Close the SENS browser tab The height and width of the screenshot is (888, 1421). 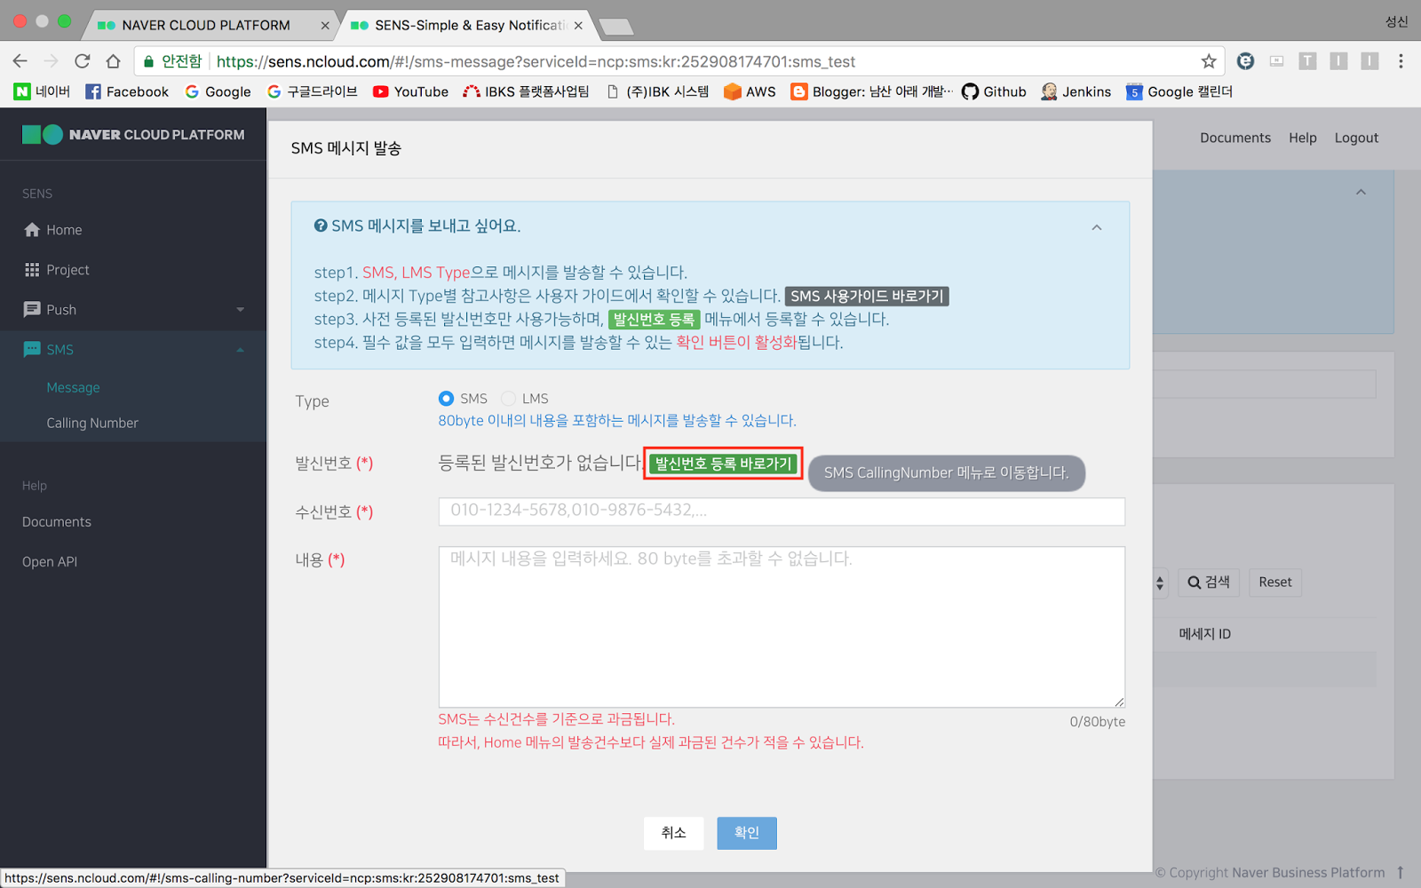578,25
